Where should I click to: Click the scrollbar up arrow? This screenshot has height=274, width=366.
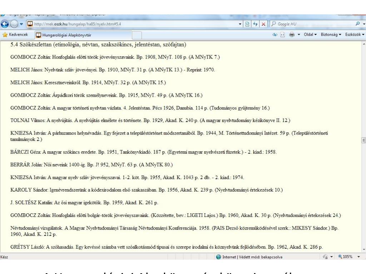[x=363, y=44]
